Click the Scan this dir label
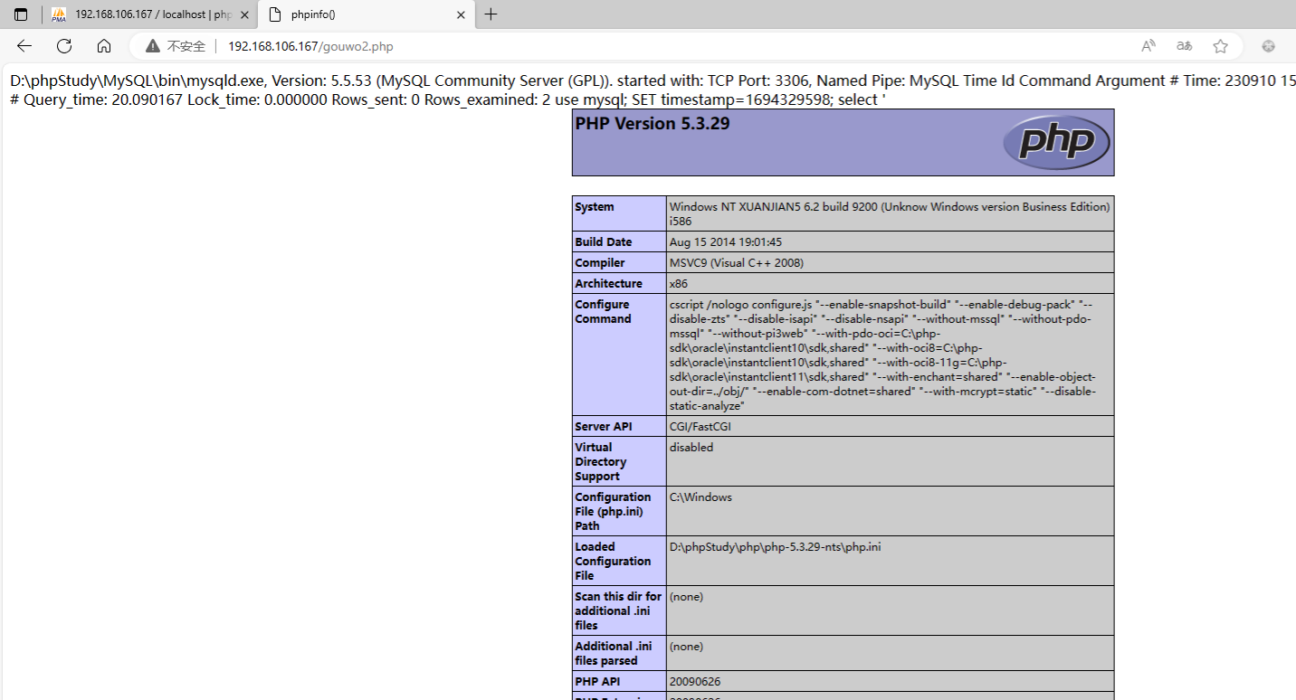The image size is (1296, 700). click(x=618, y=611)
